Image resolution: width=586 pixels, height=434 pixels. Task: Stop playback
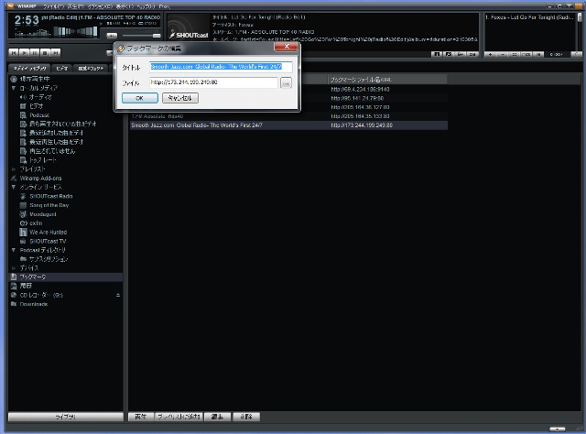(45, 53)
